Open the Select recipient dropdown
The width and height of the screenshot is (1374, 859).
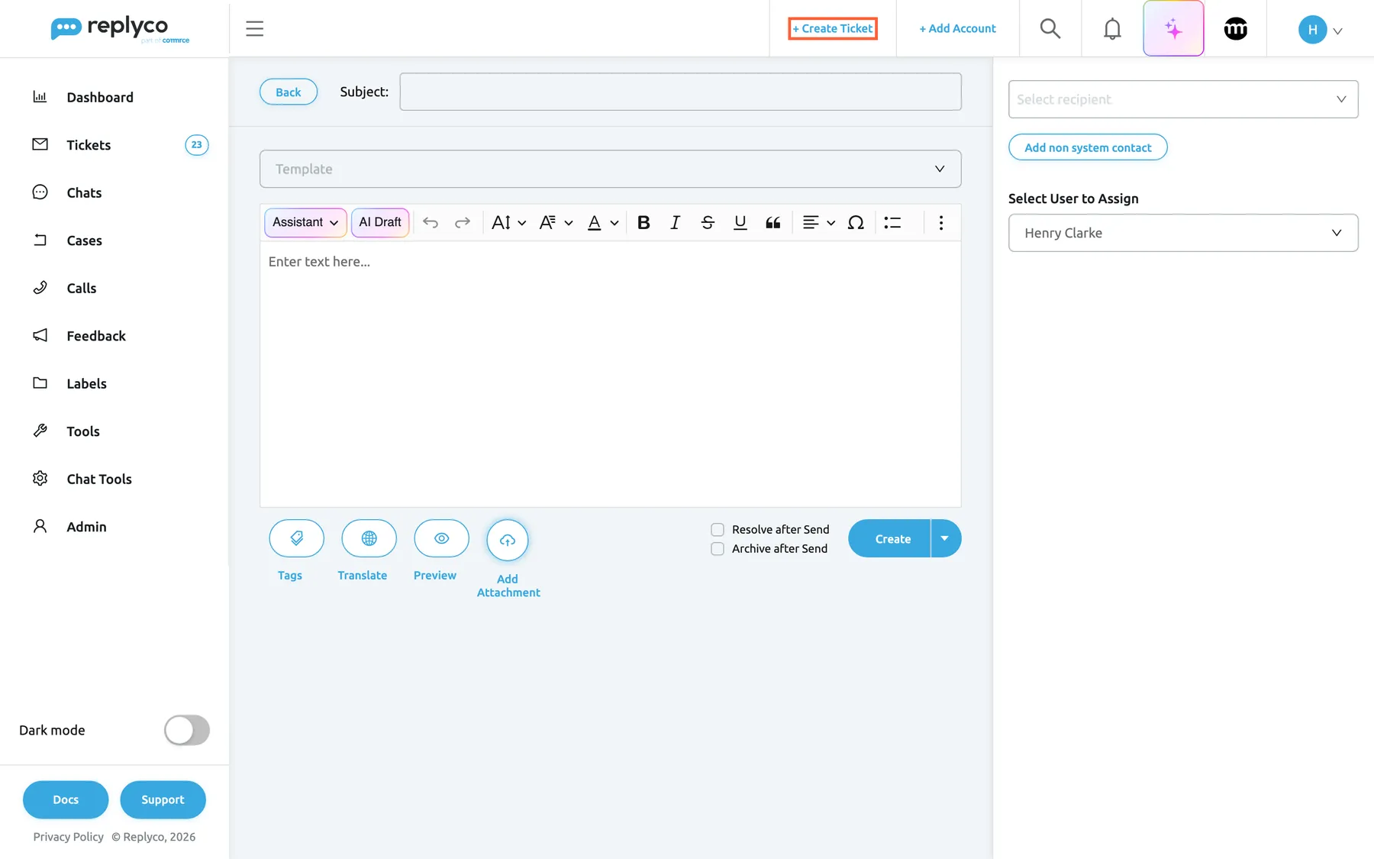[x=1183, y=99]
